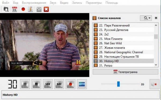
Task: Click the channel list scroll down arrow
Action: [x=156, y=65]
